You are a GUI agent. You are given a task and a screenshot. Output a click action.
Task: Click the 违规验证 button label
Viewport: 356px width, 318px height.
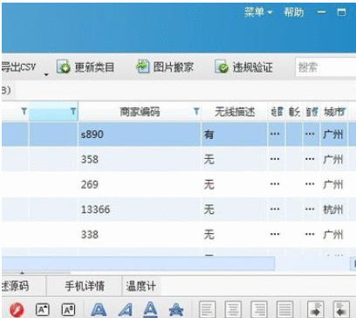coord(252,67)
